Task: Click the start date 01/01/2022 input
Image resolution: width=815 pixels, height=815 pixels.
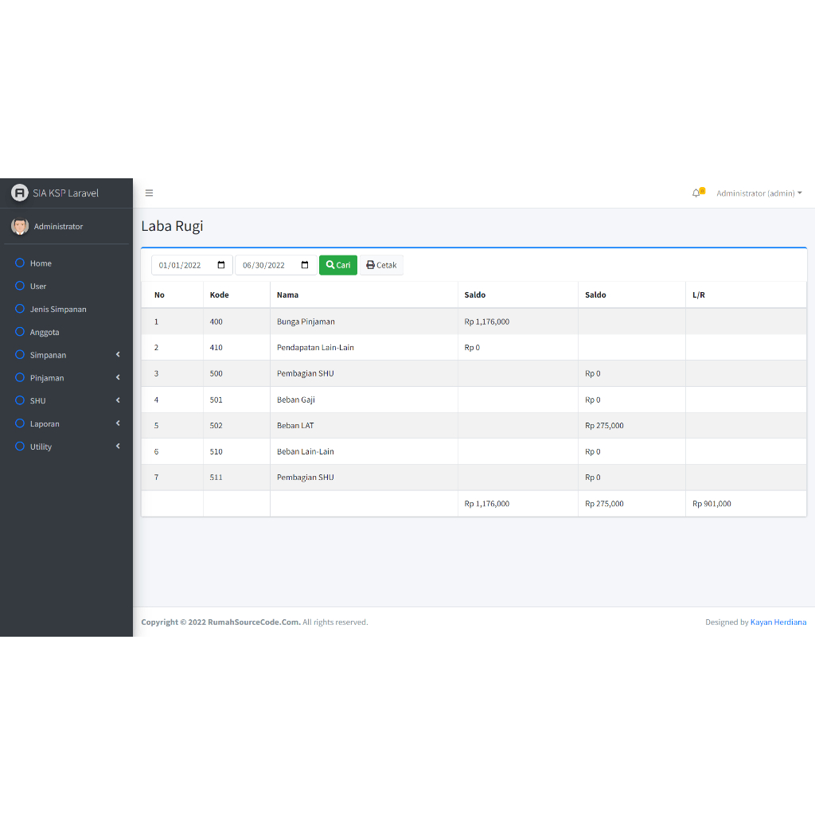Action: pos(181,265)
